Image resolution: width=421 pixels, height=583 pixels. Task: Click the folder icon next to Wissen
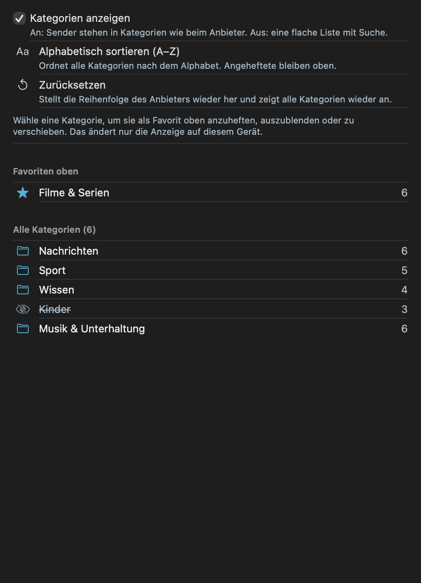[x=23, y=290]
